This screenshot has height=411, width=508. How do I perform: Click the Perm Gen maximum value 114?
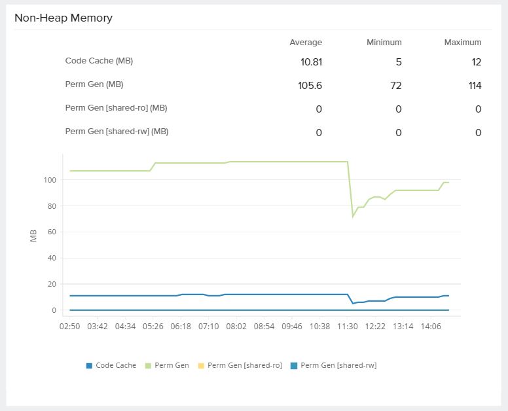[475, 86]
